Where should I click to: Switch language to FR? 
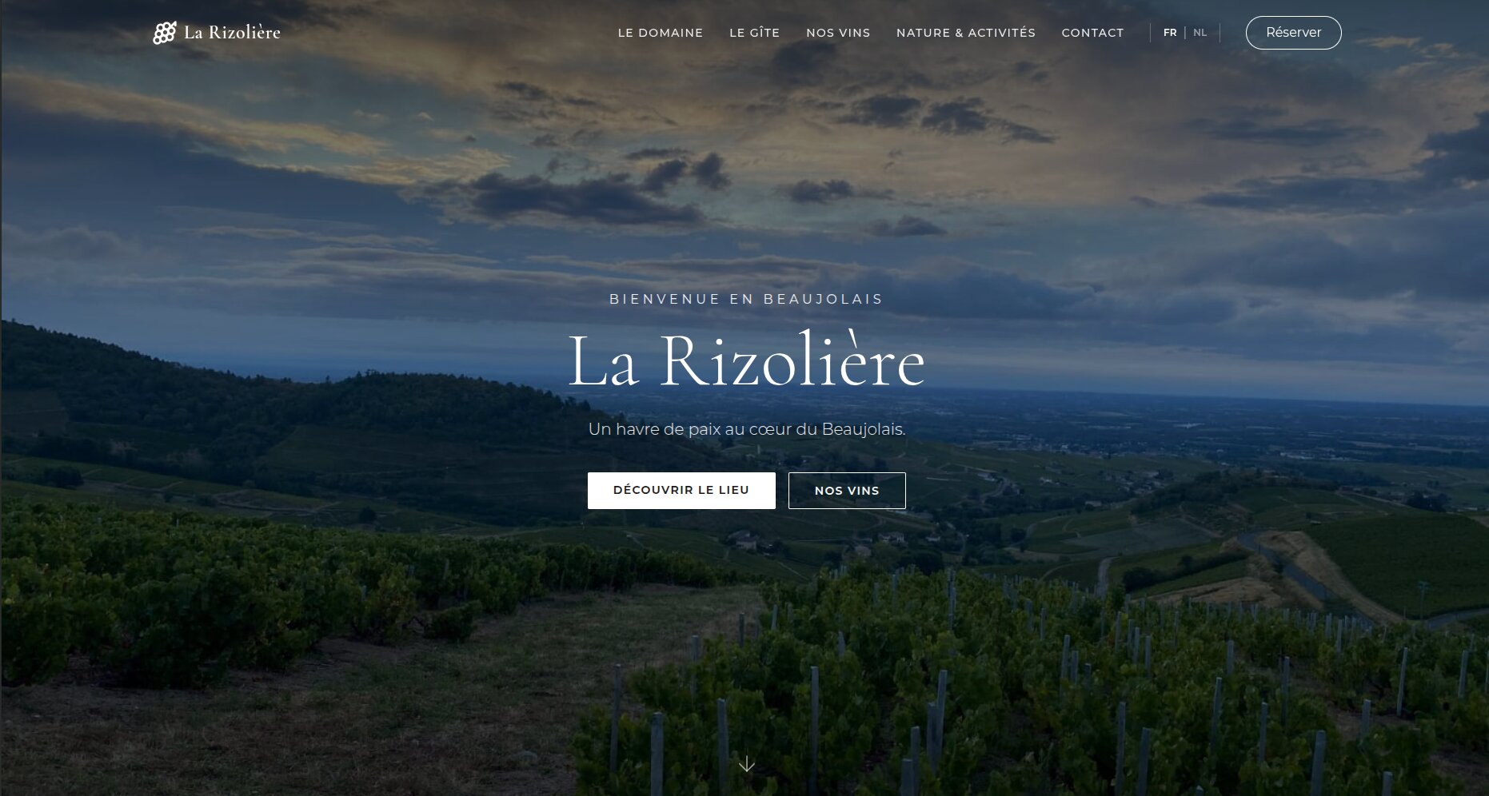tap(1170, 33)
